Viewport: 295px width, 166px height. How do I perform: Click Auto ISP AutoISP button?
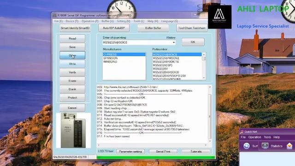(114, 28)
